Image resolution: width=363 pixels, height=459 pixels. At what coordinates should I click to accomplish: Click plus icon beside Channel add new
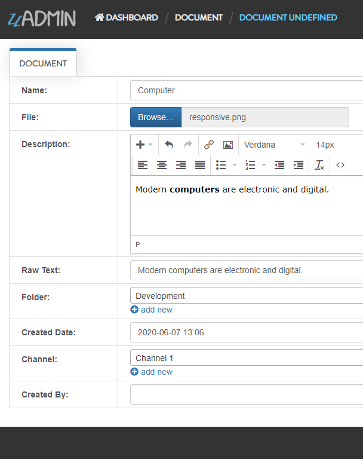click(134, 372)
